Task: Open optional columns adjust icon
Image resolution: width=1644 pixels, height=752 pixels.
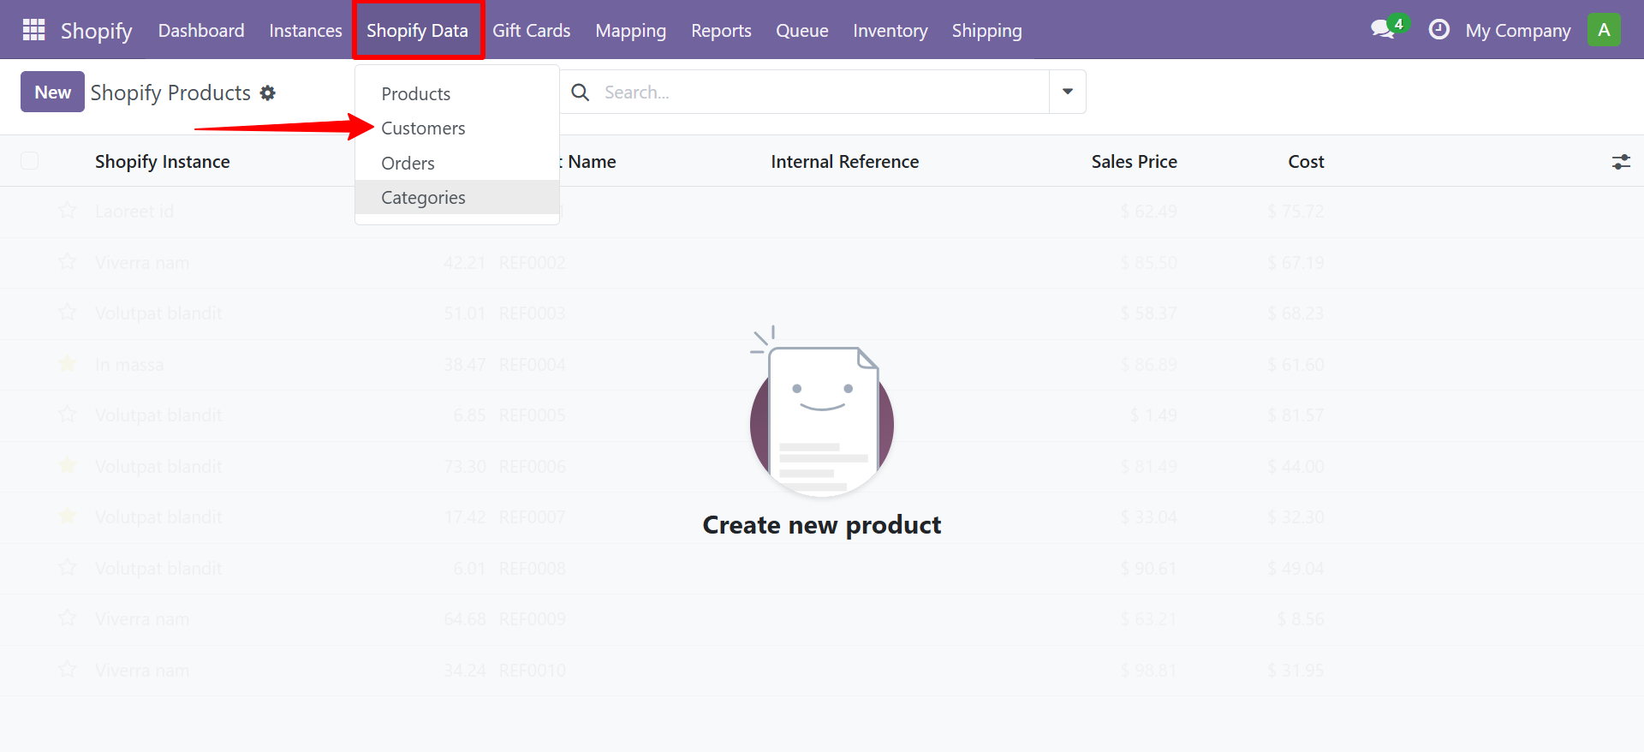Action: pos(1621,162)
